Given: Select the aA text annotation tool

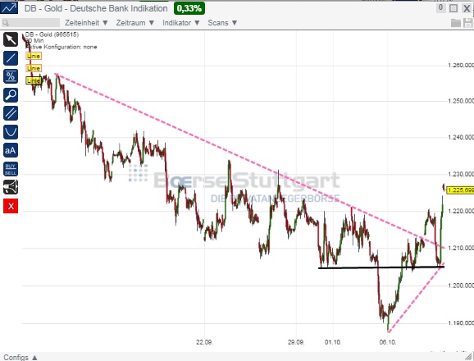Looking at the screenshot, I should [11, 150].
